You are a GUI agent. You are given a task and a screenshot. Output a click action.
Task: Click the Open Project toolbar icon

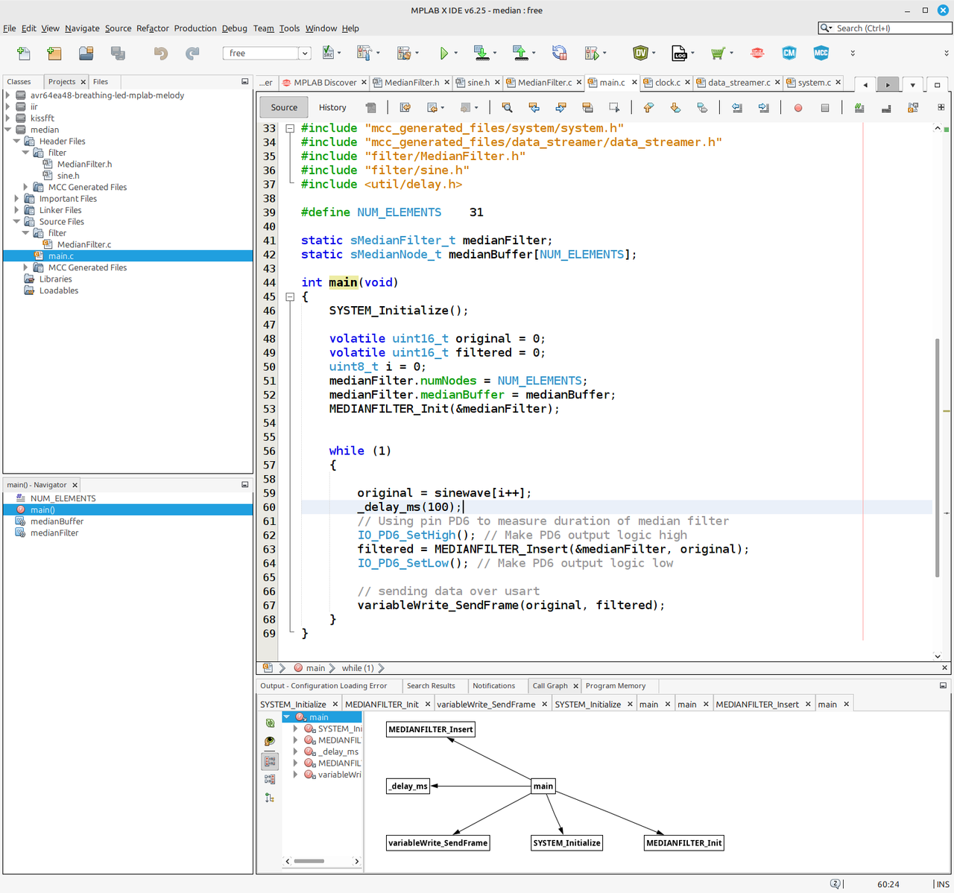pos(86,53)
